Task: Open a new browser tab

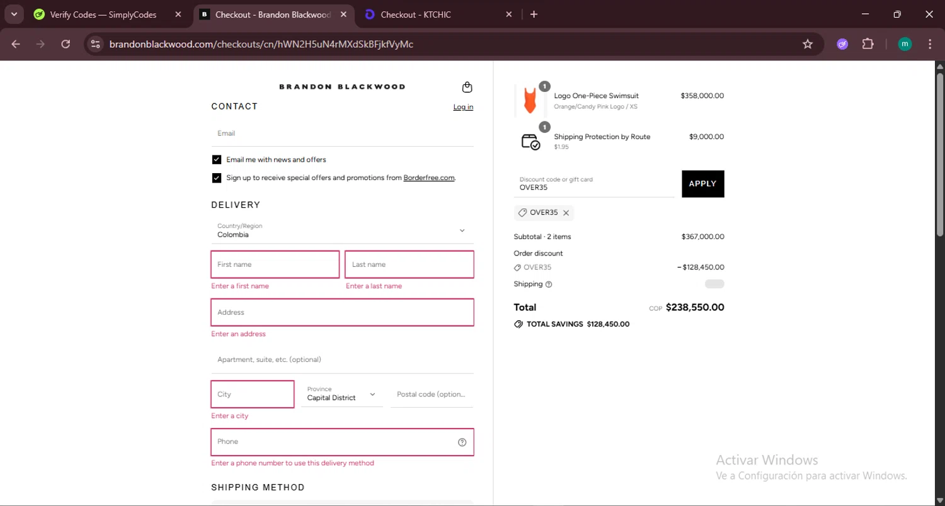Action: point(534,14)
